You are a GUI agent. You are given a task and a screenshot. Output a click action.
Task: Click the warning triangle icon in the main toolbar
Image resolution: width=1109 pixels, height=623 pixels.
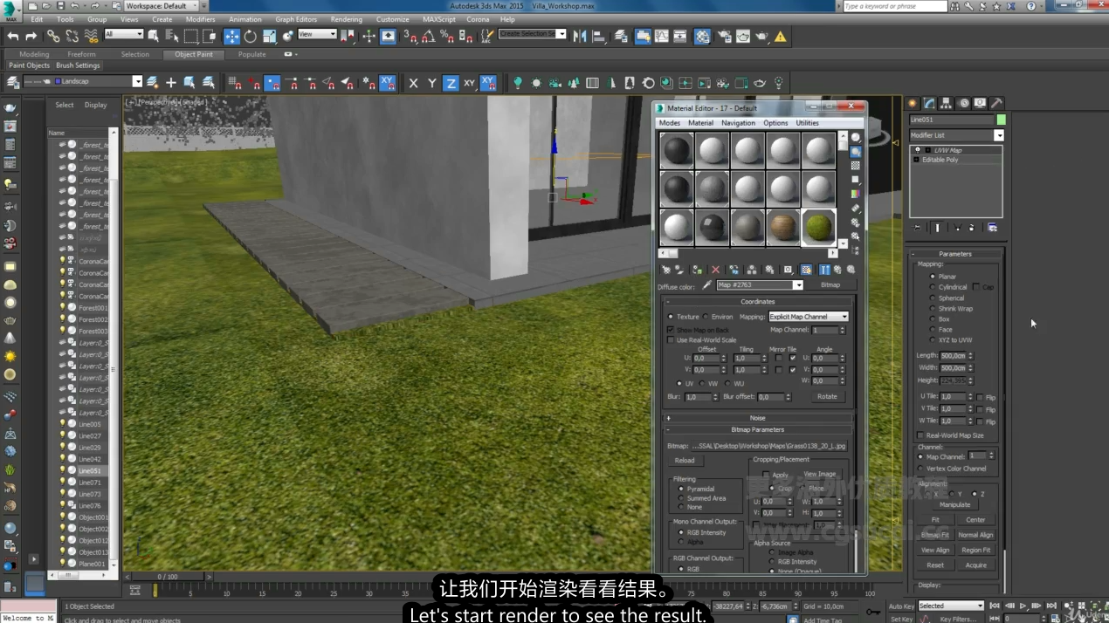pos(780,36)
